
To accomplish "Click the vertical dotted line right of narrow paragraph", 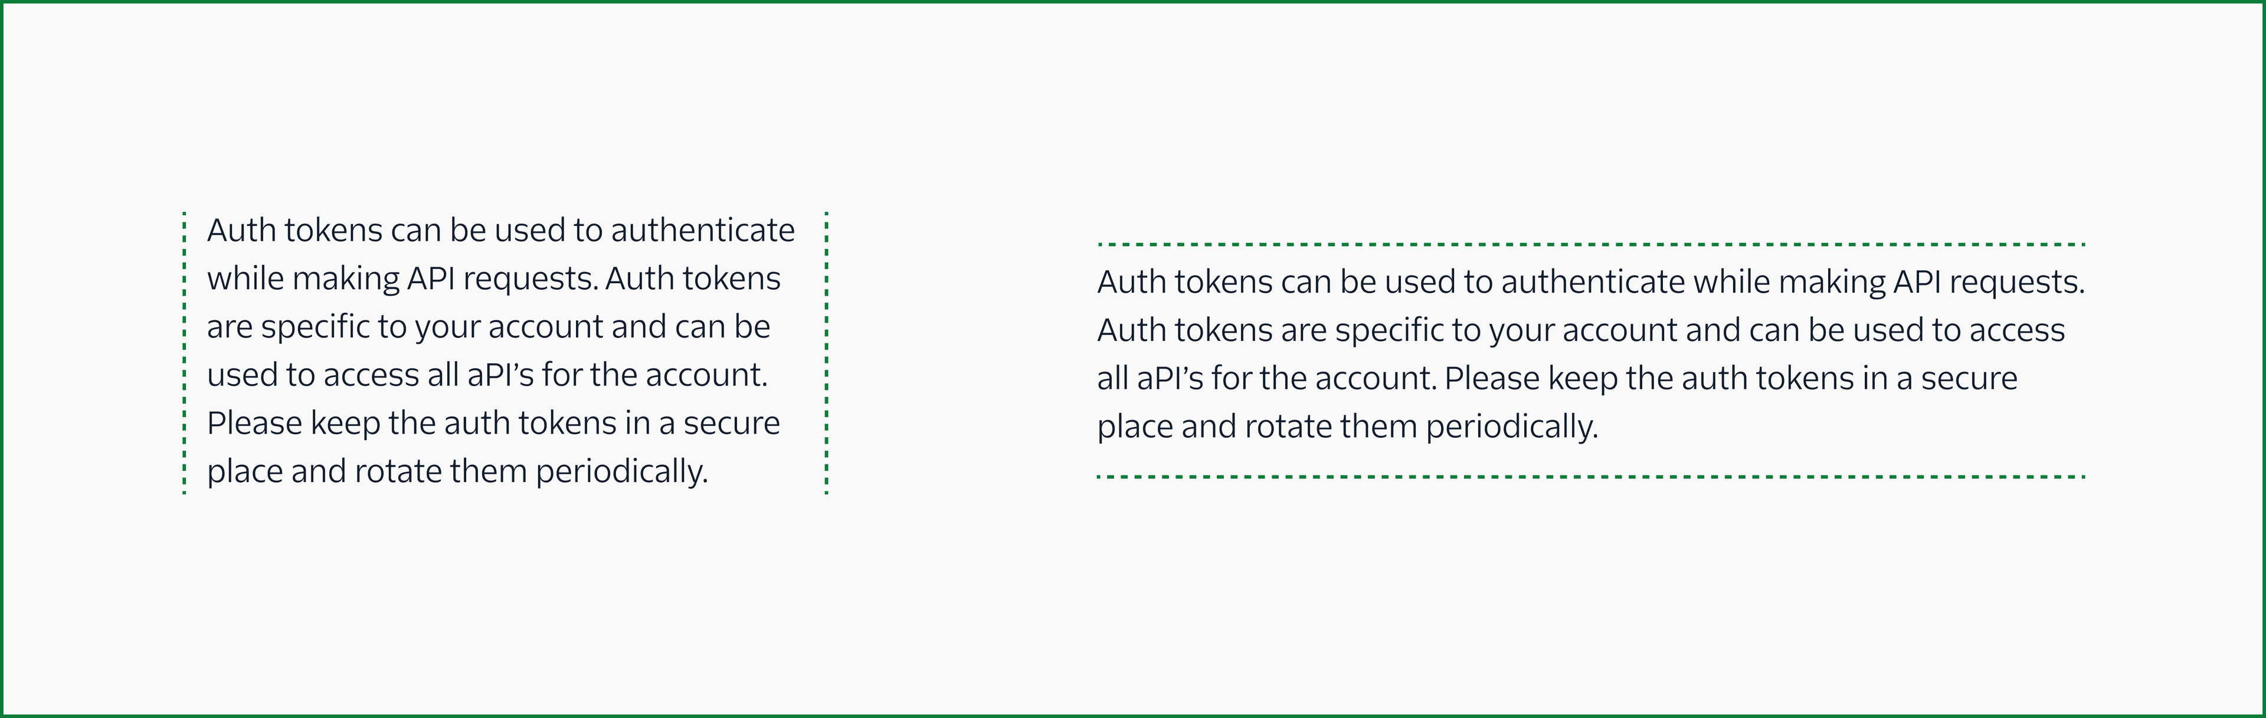I will click(827, 353).
